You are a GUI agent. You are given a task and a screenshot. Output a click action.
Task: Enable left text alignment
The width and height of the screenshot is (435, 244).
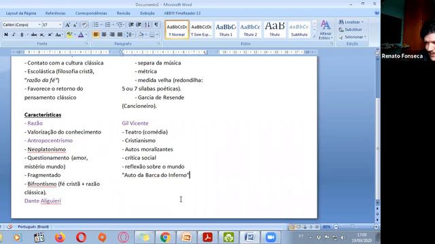96,35
